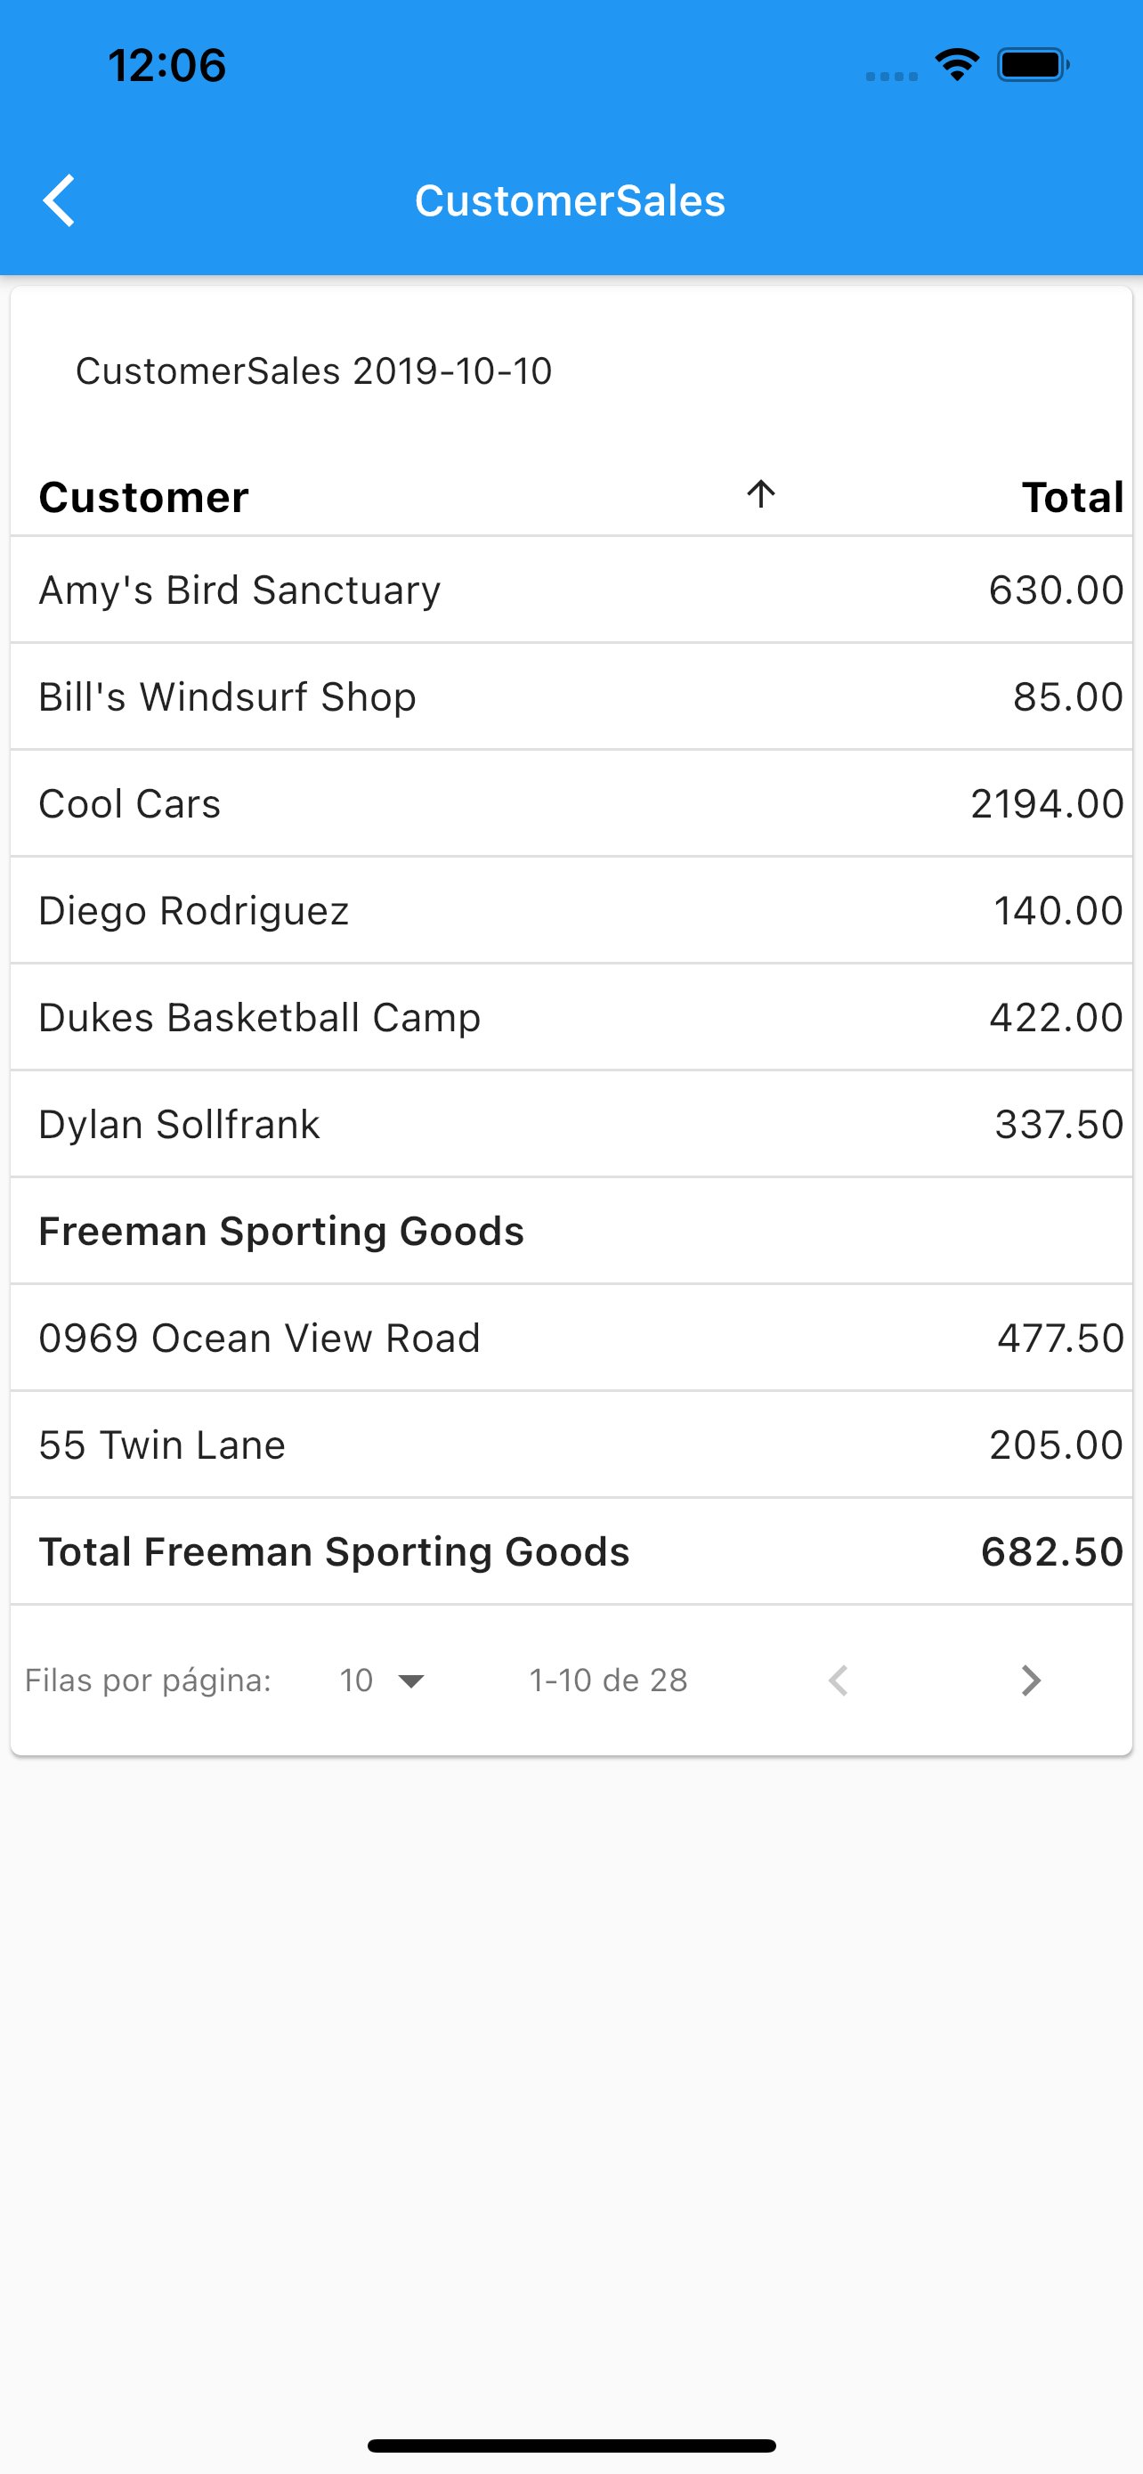
Task: Tap the back arrow in header
Action: [60, 200]
